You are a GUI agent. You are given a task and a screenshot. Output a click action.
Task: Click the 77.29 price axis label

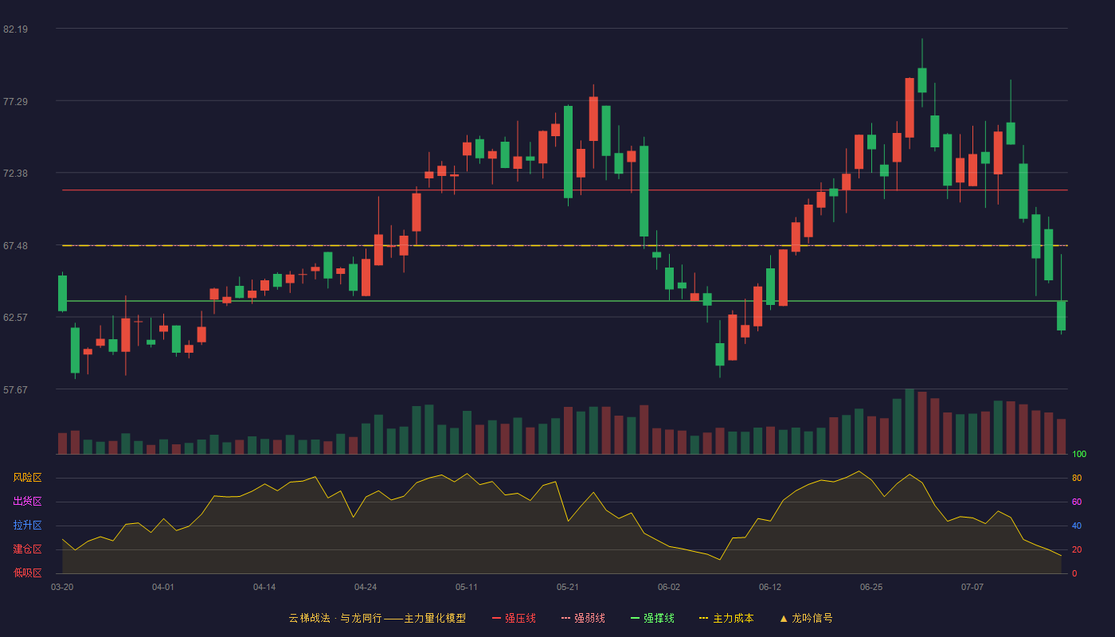tap(15, 101)
